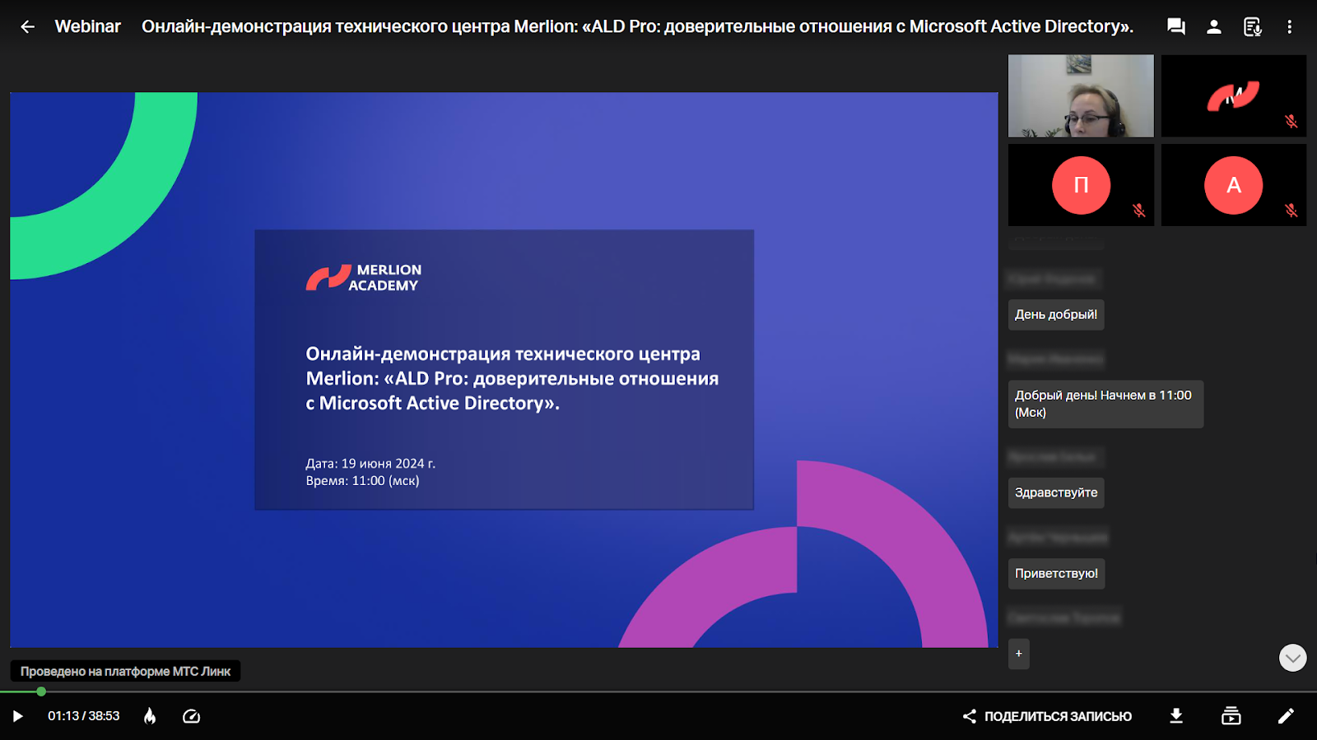Image resolution: width=1317 pixels, height=740 pixels.
Task: Jump chat to latest with chevron button
Action: coord(1292,658)
